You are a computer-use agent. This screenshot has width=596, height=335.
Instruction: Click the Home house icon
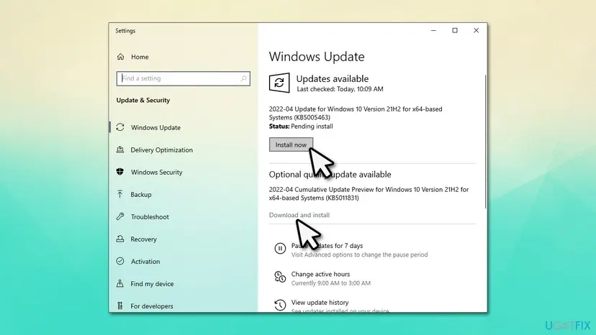coord(120,57)
